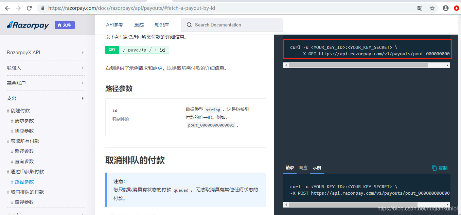Click the Razorpay logo
461x215 pixels.
click(28, 25)
